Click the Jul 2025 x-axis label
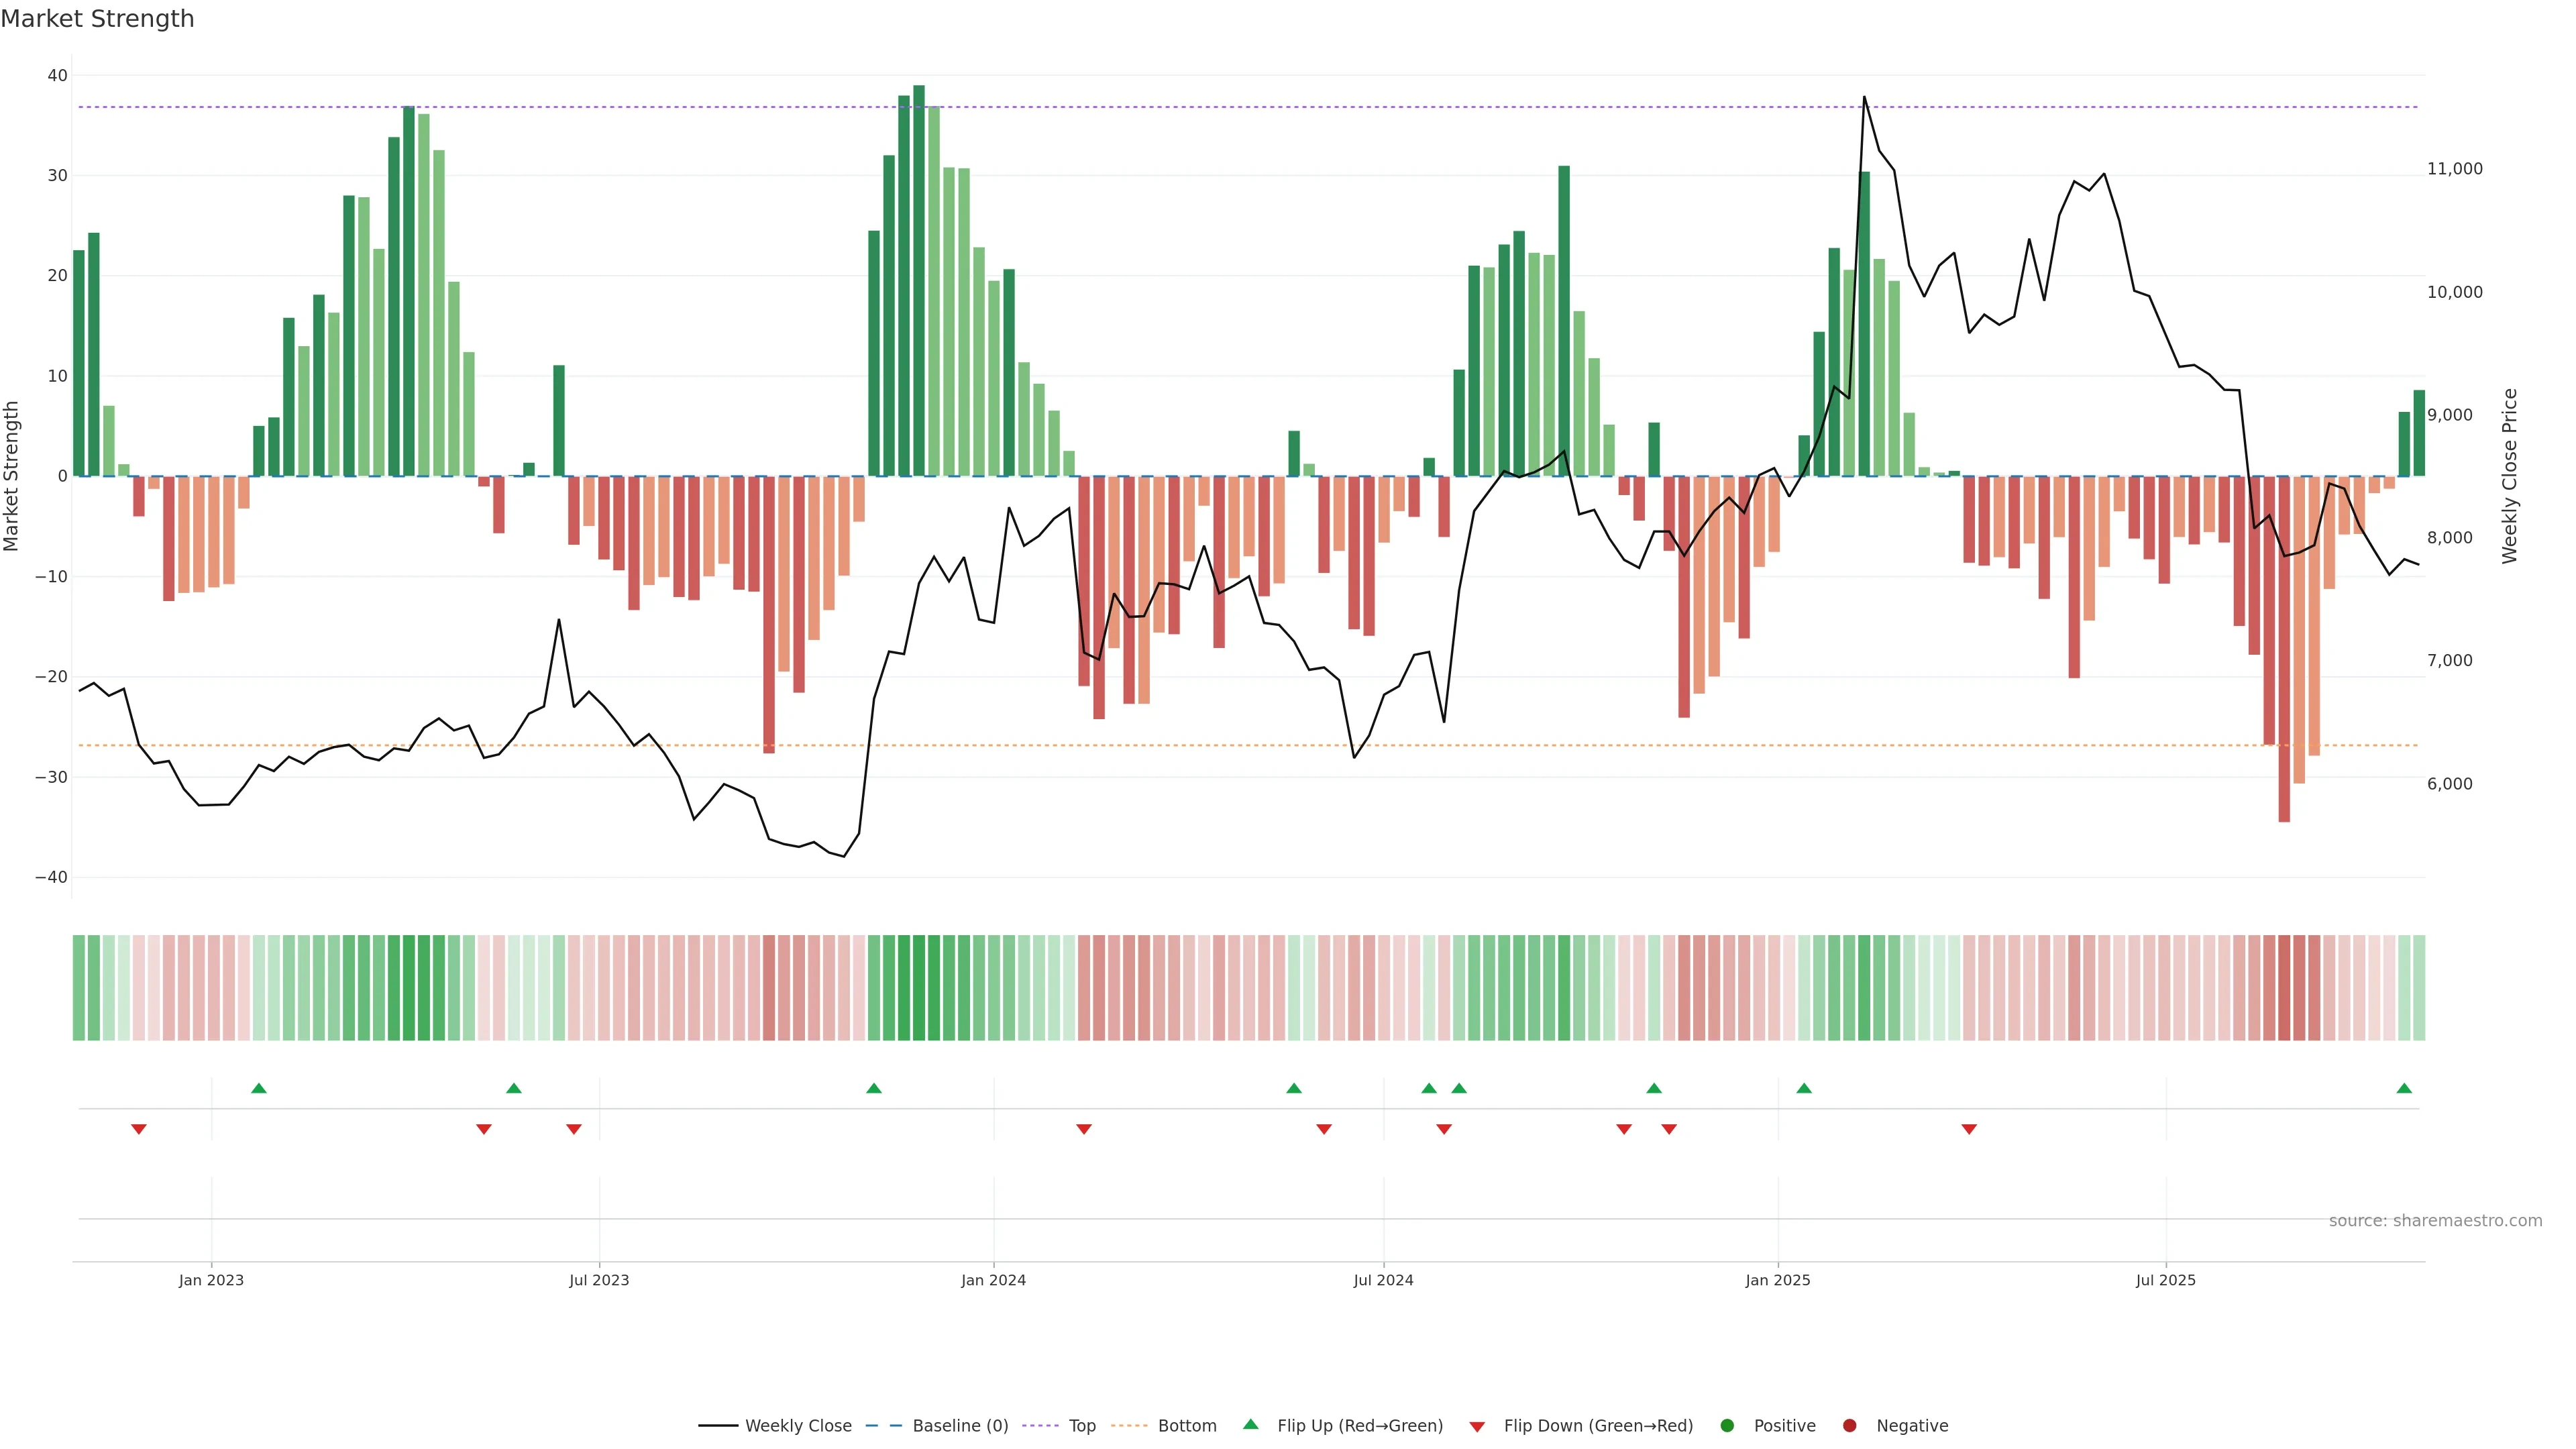Screen dimensions: 2576x1449 coord(2165,1280)
